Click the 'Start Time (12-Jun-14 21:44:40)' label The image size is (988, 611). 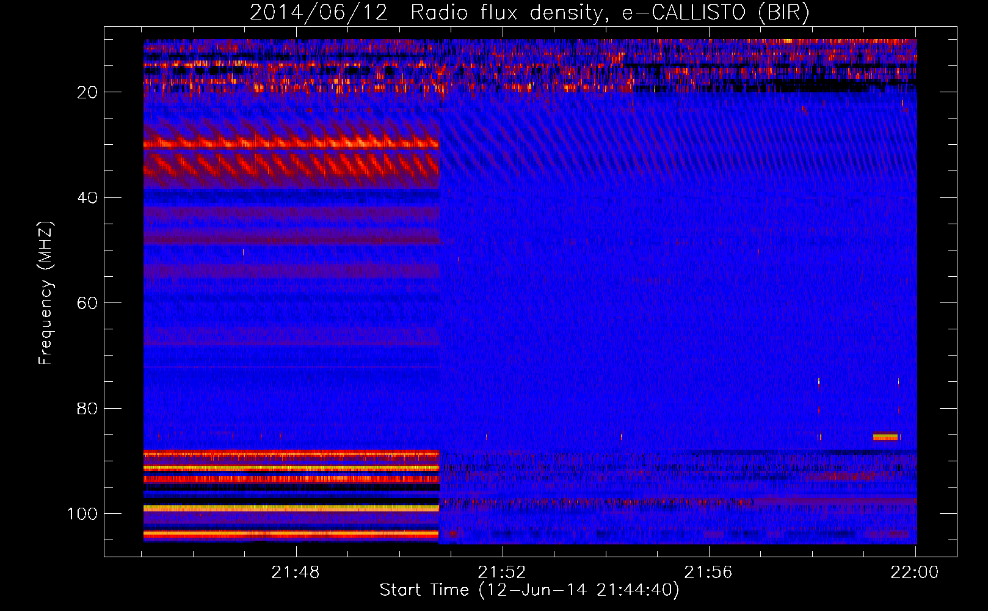point(529,590)
